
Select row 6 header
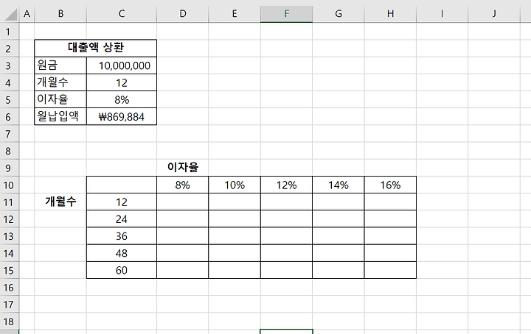[10, 116]
